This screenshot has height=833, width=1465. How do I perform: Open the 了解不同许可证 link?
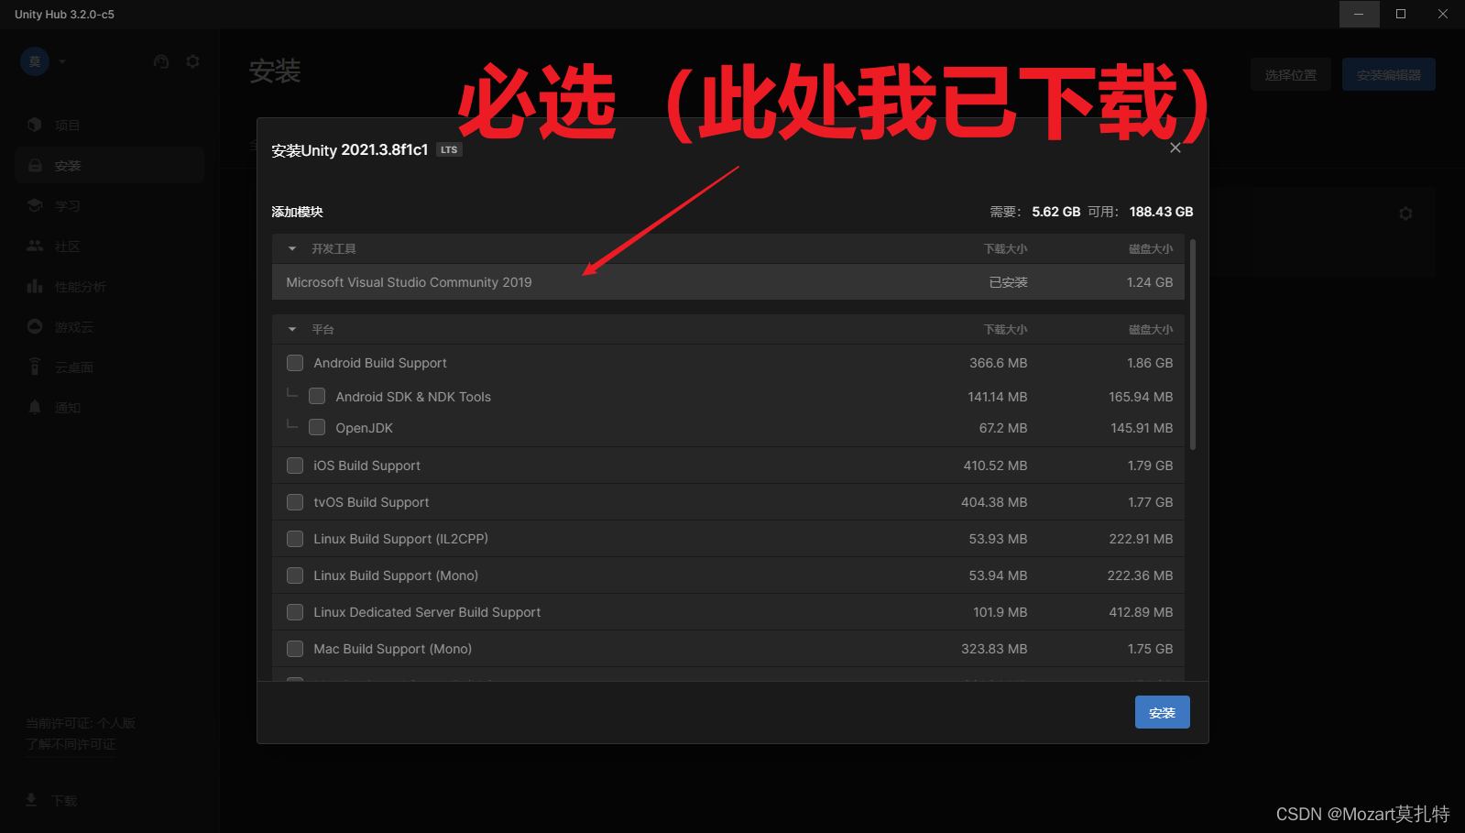[x=71, y=744]
